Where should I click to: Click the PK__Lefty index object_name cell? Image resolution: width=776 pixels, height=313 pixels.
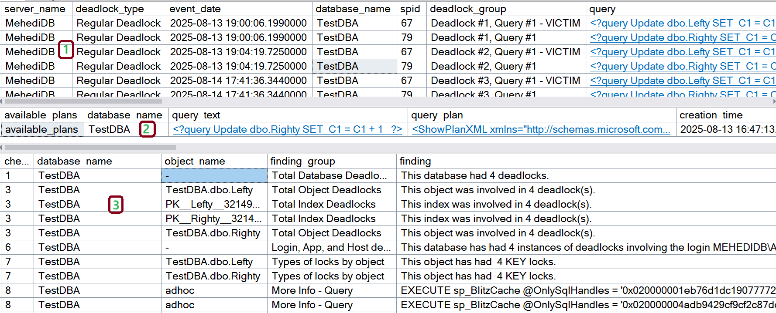pos(213,204)
